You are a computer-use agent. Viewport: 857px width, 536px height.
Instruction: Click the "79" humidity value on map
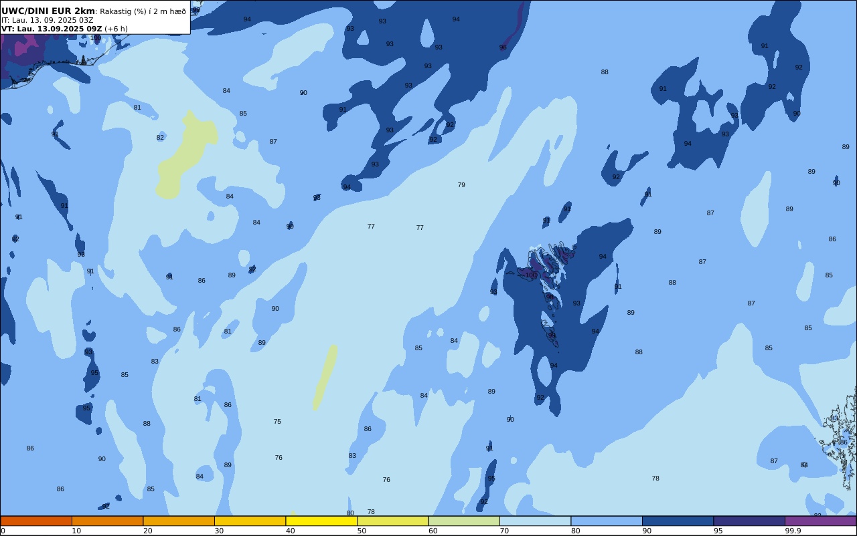click(x=461, y=185)
